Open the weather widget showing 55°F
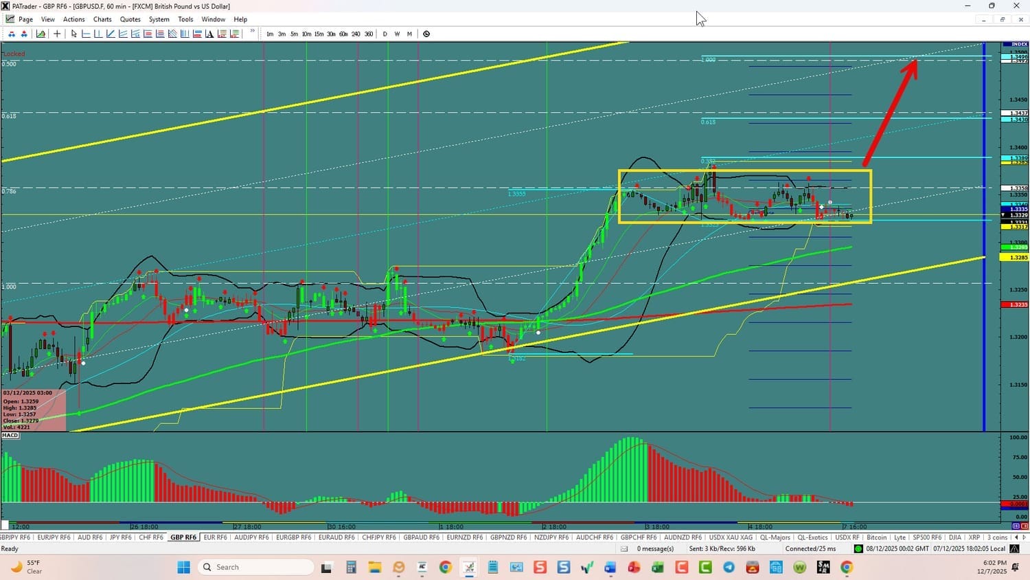The image size is (1030, 580). (x=25, y=567)
